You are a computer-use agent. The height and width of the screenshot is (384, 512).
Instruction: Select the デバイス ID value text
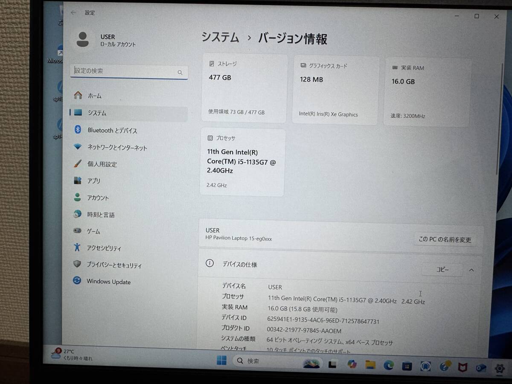coord(324,321)
